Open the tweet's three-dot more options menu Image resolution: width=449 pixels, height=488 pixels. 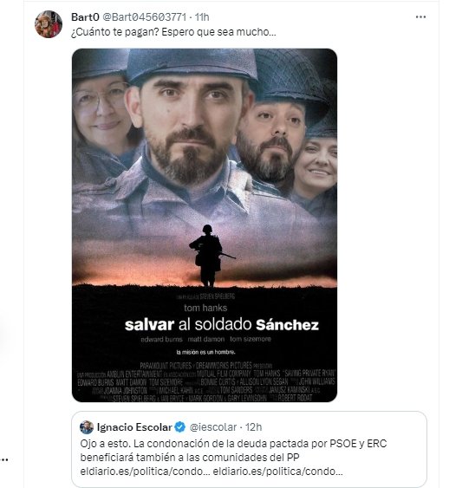tap(420, 17)
